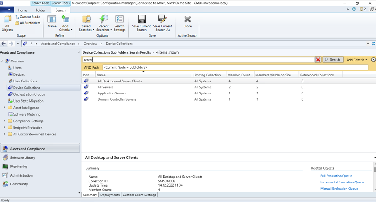Close the active search from the ribbon
The width and height of the screenshot is (376, 202).
(x=187, y=22)
